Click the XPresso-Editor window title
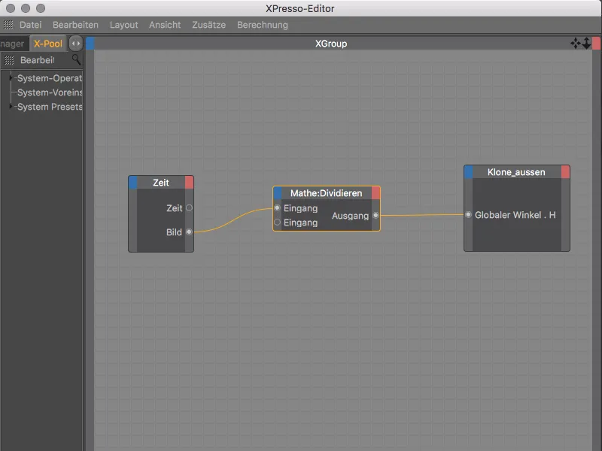This screenshot has height=451, width=602. coord(299,8)
